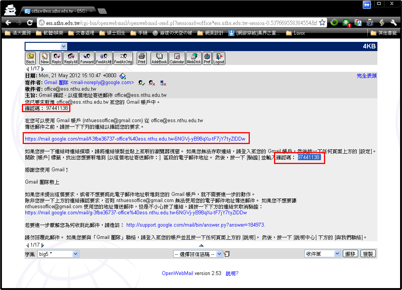Click the 複製 copy button
The image size is (402, 290).
click(368, 254)
